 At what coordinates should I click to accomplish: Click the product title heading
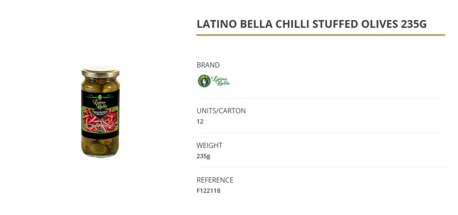(x=312, y=24)
